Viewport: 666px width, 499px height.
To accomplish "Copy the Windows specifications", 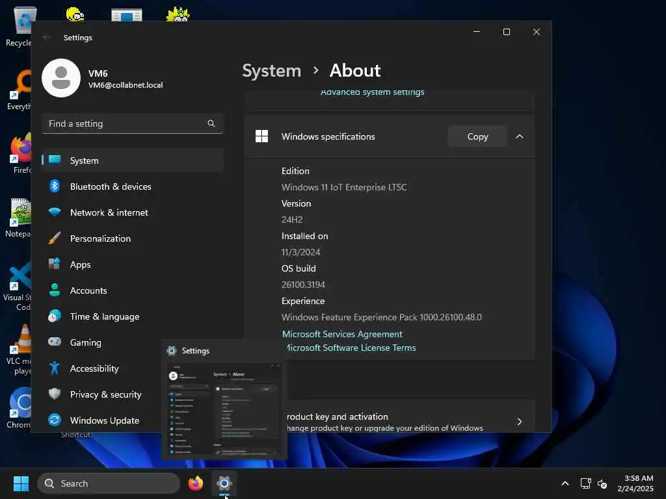I will [x=477, y=136].
